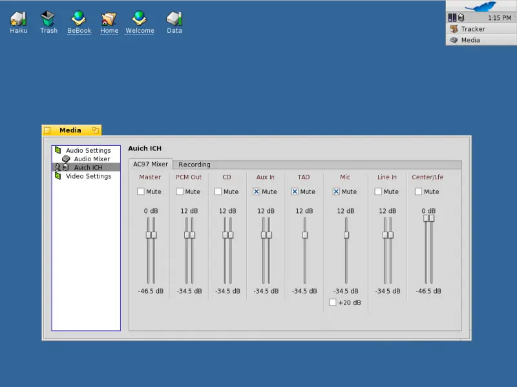Click the Auich ICH panel heading
Viewport: 517px width, 387px height.
145,148
